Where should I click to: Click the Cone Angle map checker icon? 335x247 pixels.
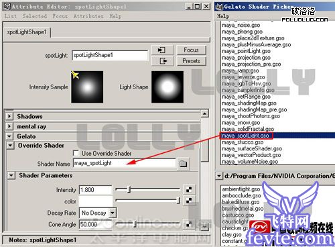point(189,224)
